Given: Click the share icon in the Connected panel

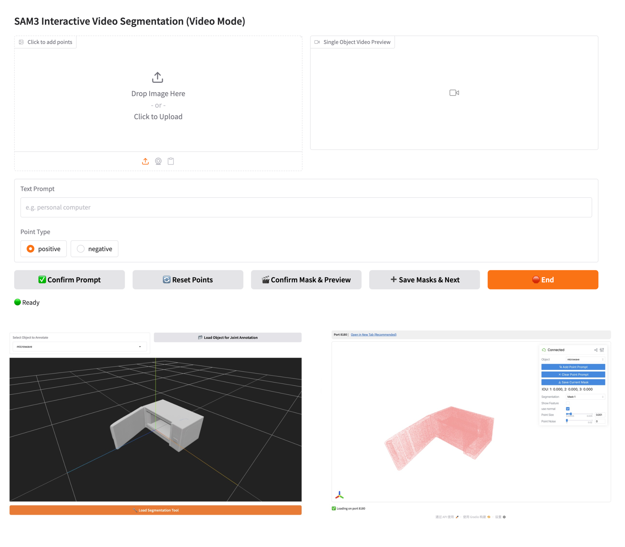Looking at the screenshot, I should click(x=595, y=350).
